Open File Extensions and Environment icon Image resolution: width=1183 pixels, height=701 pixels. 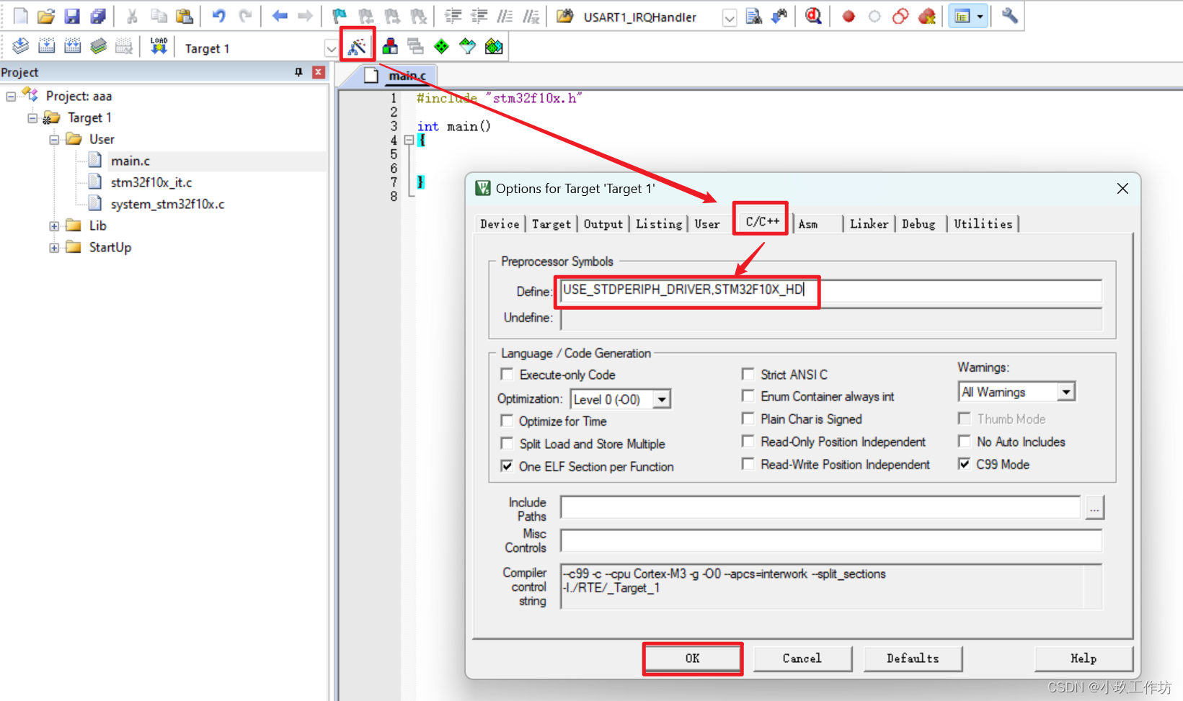(x=390, y=47)
